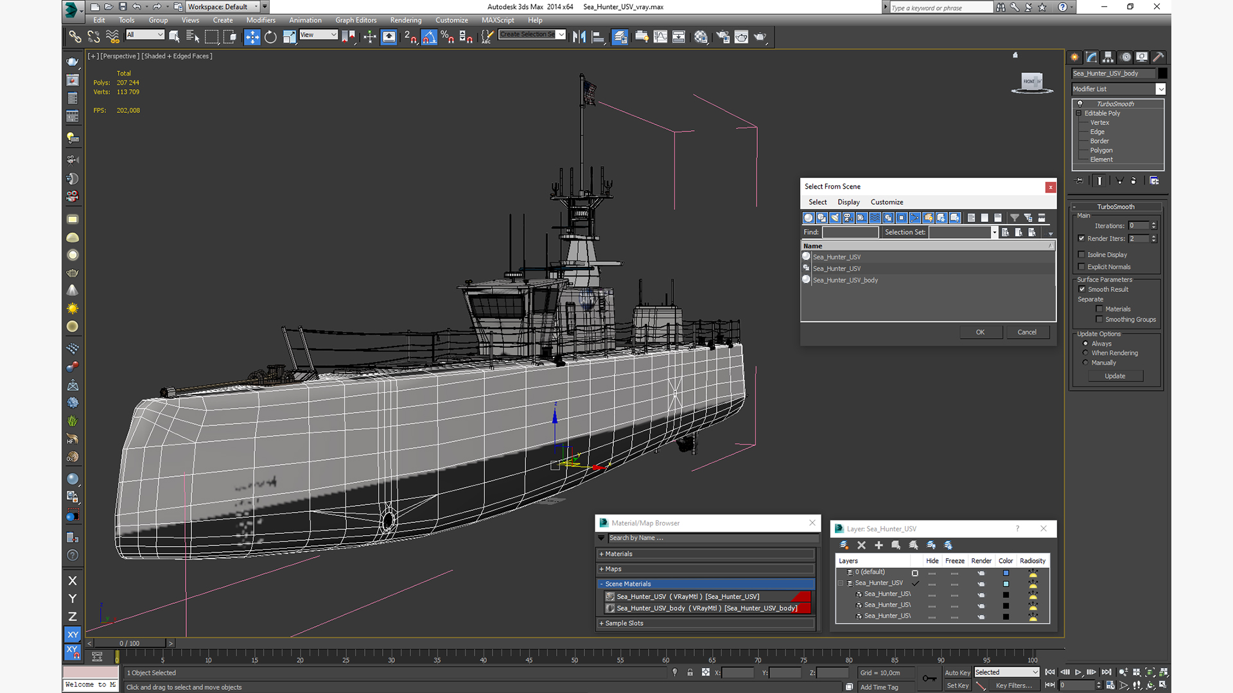Viewport: 1233px width, 693px height.
Task: Enable Isoline Display checkbox
Action: pyautogui.click(x=1081, y=255)
